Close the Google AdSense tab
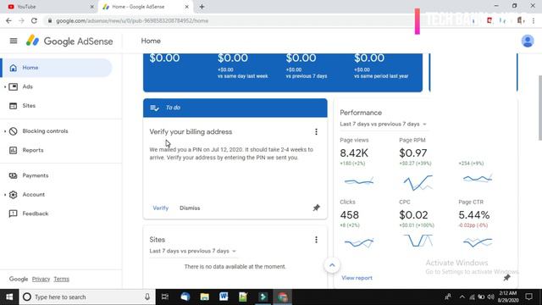This screenshot has height=305, width=542. coord(186,7)
